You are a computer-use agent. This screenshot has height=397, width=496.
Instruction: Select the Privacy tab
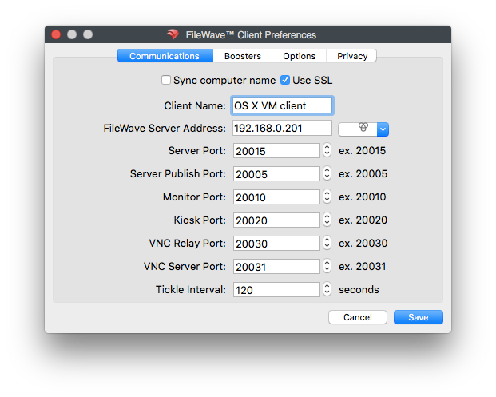click(x=351, y=56)
